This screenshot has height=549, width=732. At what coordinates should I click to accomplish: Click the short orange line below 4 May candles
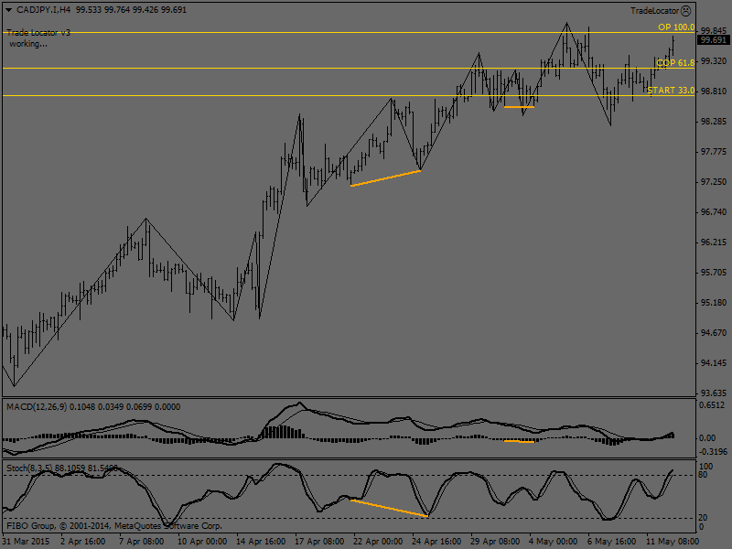(519, 107)
